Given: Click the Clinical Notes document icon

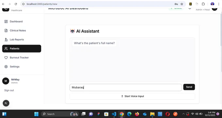Looking at the screenshot, I should pos(6,31).
